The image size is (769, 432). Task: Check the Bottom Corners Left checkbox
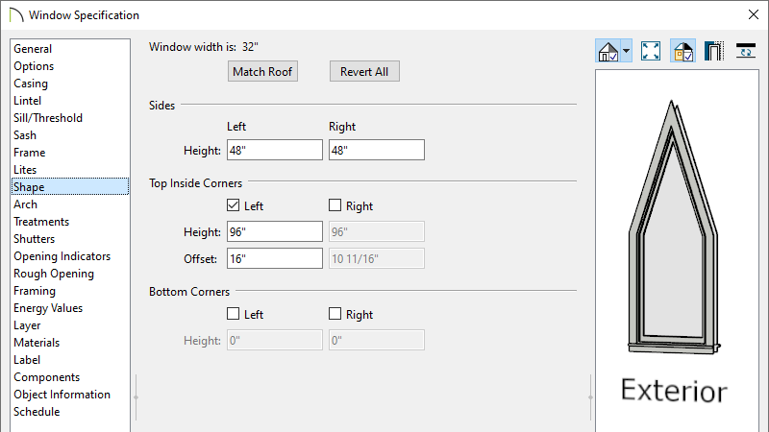pyautogui.click(x=234, y=314)
